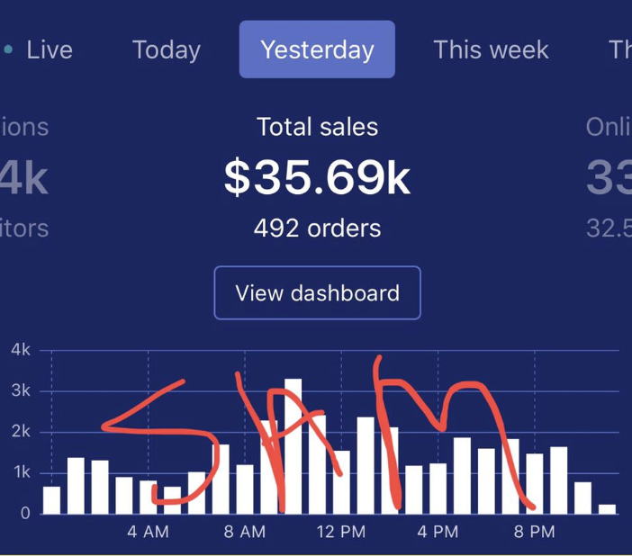Switch to the Live tab

pos(49,49)
